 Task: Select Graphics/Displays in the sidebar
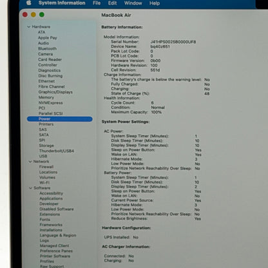click(55, 92)
